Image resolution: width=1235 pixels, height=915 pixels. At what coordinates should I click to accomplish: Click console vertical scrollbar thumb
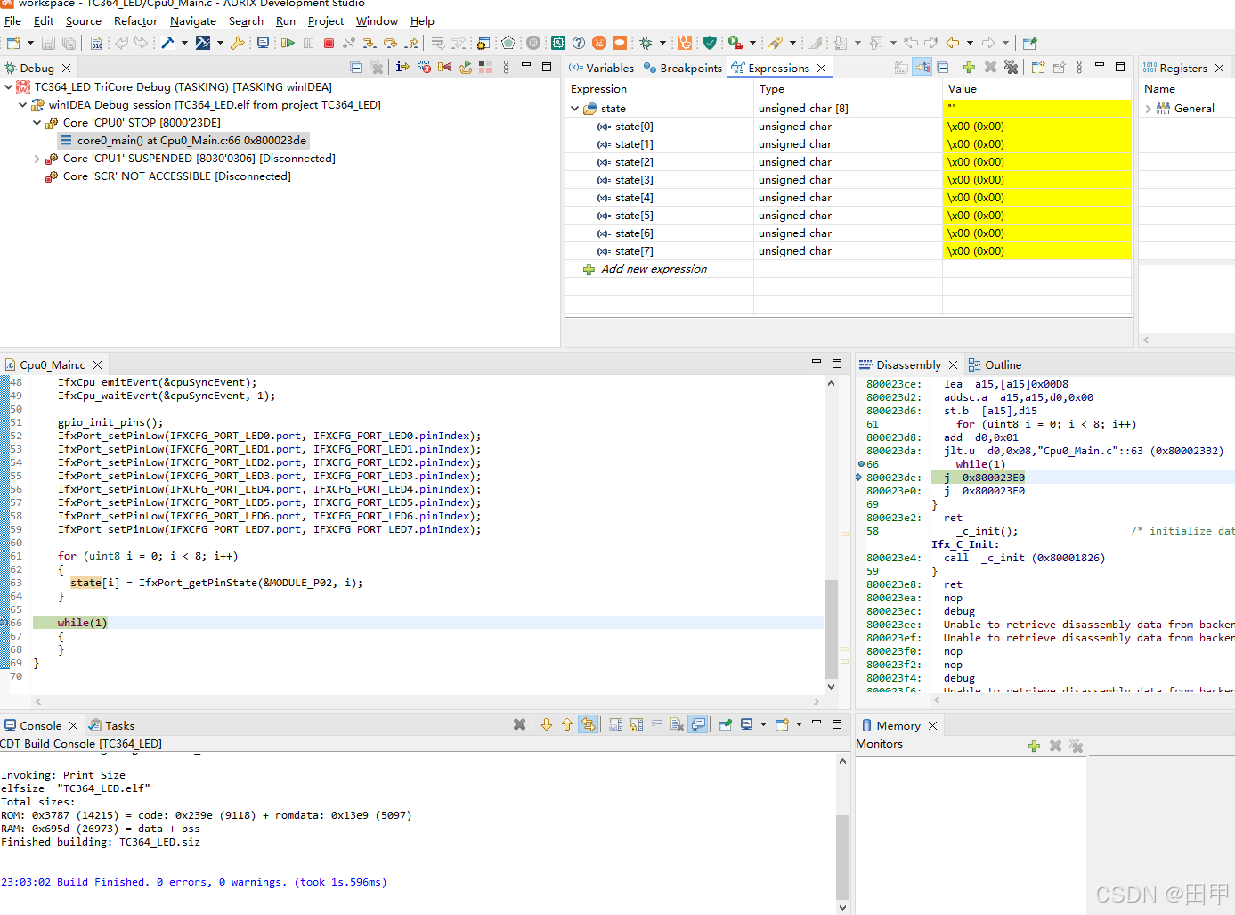pyautogui.click(x=842, y=857)
